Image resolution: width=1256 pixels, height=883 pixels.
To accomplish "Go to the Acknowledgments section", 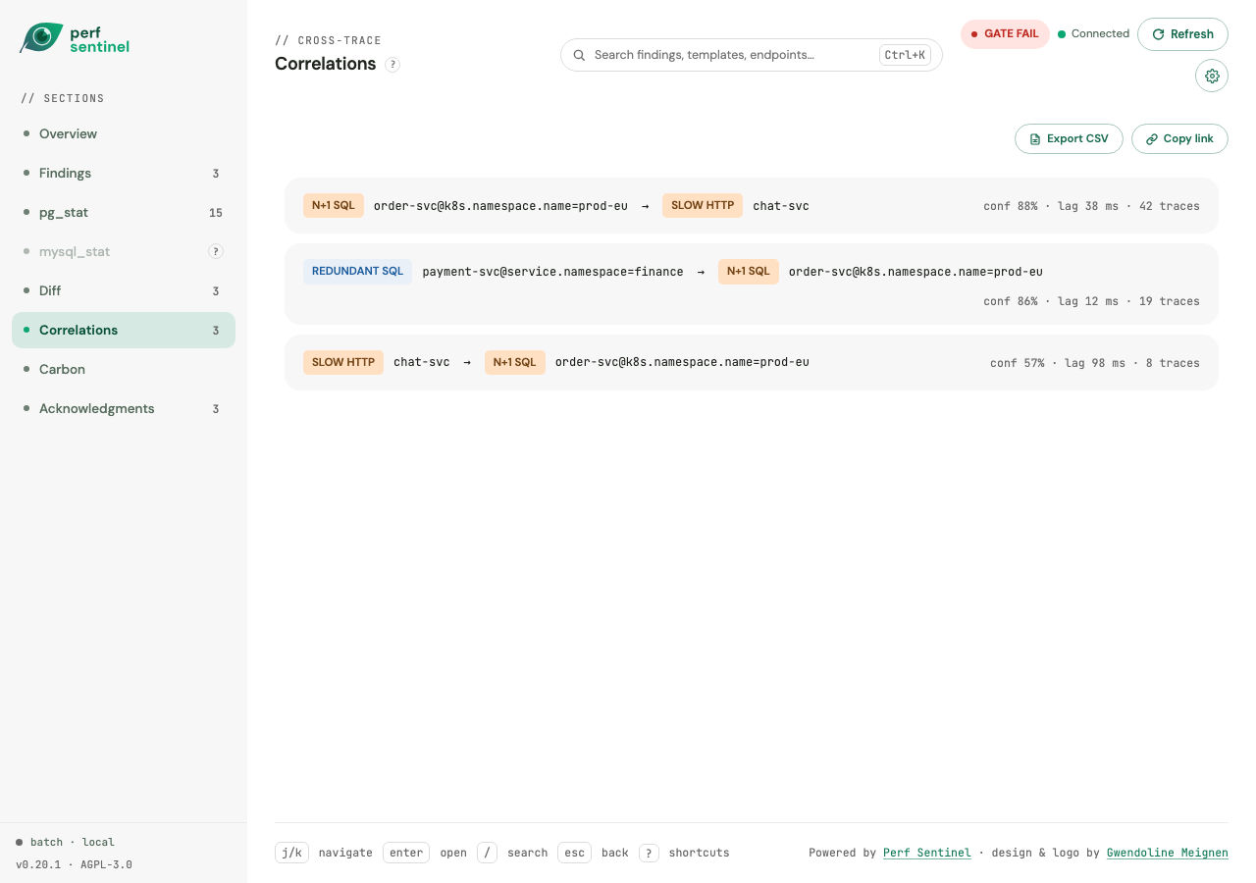I will click(x=124, y=408).
